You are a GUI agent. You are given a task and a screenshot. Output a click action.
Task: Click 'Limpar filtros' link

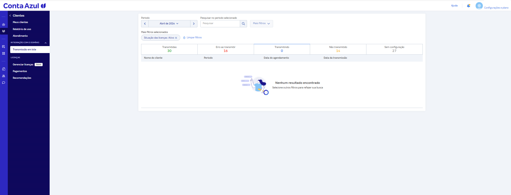192,37
